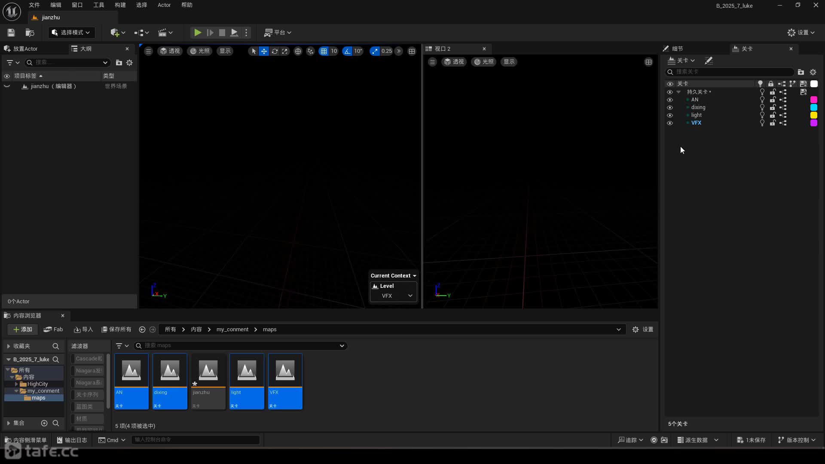Click Save All in Content Browser
Viewport: 825px width, 464px height.
pyautogui.click(x=116, y=330)
